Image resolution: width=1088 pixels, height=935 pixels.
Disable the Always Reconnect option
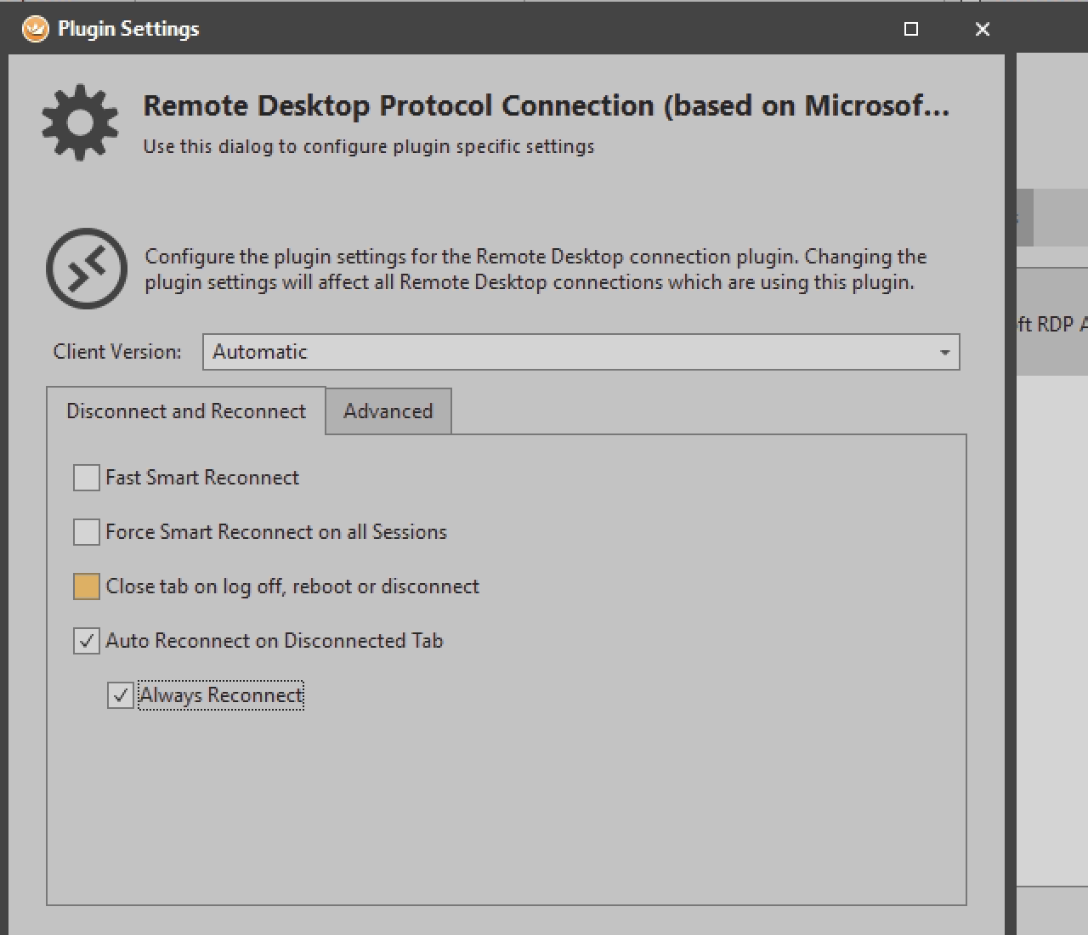pos(121,695)
